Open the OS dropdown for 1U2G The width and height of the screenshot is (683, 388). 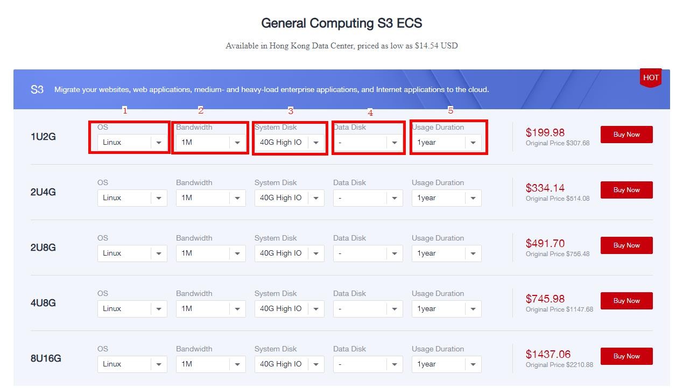pyautogui.click(x=132, y=143)
